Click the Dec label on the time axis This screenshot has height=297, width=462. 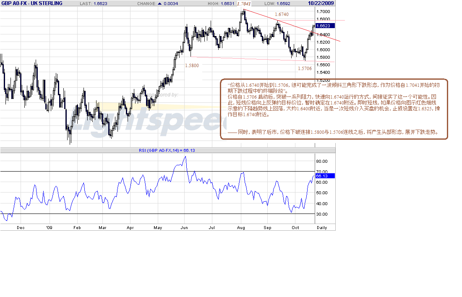[21, 228]
